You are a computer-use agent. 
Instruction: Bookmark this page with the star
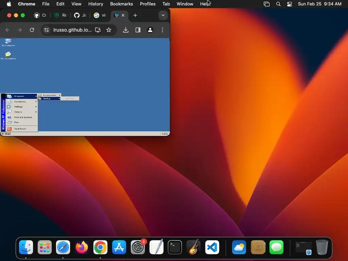pos(109,30)
